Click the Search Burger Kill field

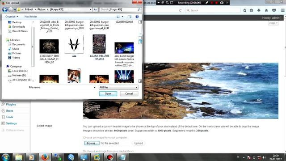[x=120, y=9]
